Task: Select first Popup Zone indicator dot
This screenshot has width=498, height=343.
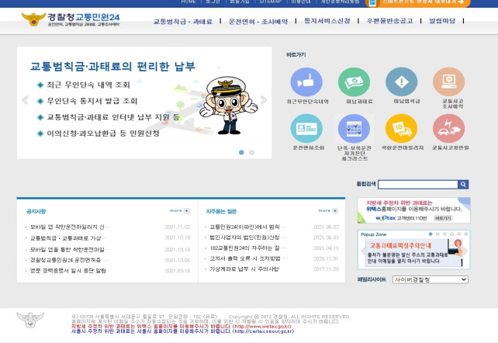Action: pyautogui.click(x=431, y=234)
